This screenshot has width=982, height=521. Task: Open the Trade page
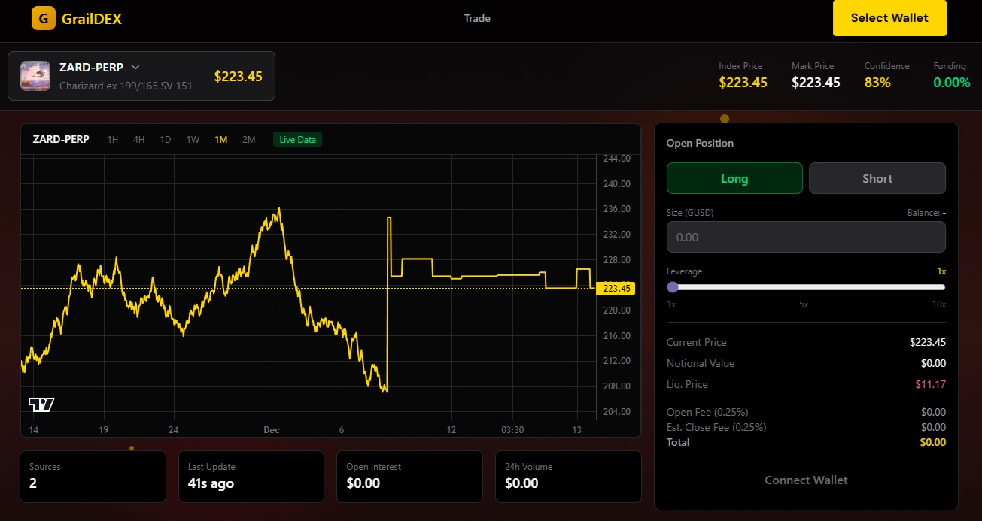pyautogui.click(x=477, y=18)
